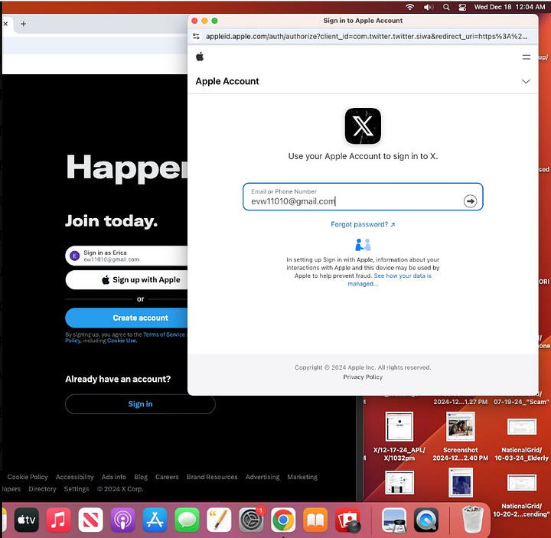Open Apple Privacy Policy link
Screen dimensions: 551x538
[363, 377]
